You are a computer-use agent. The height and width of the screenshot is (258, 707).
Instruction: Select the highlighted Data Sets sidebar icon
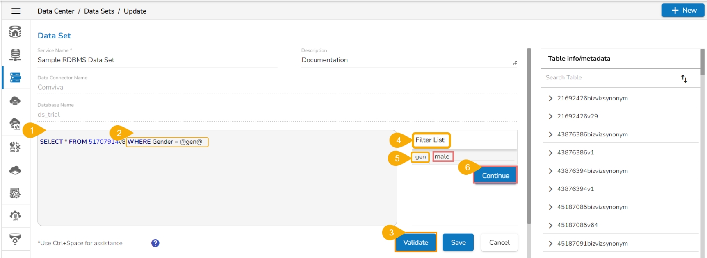tap(15, 77)
